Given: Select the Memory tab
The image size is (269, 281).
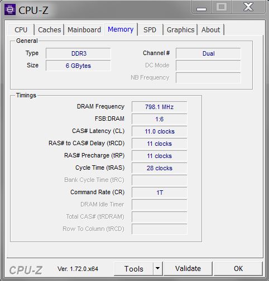Looking at the screenshot, I should (121, 29).
